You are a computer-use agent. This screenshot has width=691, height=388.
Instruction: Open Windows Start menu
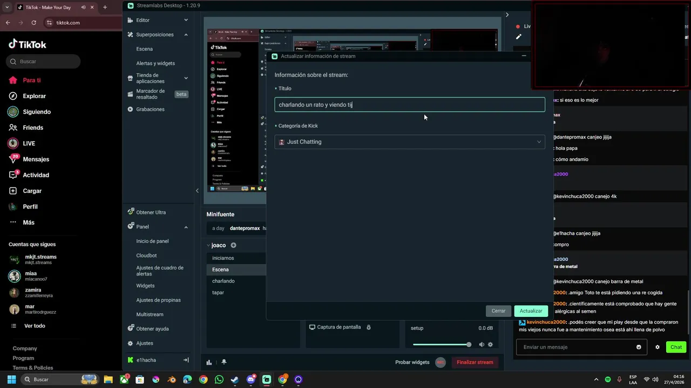pyautogui.click(x=11, y=379)
